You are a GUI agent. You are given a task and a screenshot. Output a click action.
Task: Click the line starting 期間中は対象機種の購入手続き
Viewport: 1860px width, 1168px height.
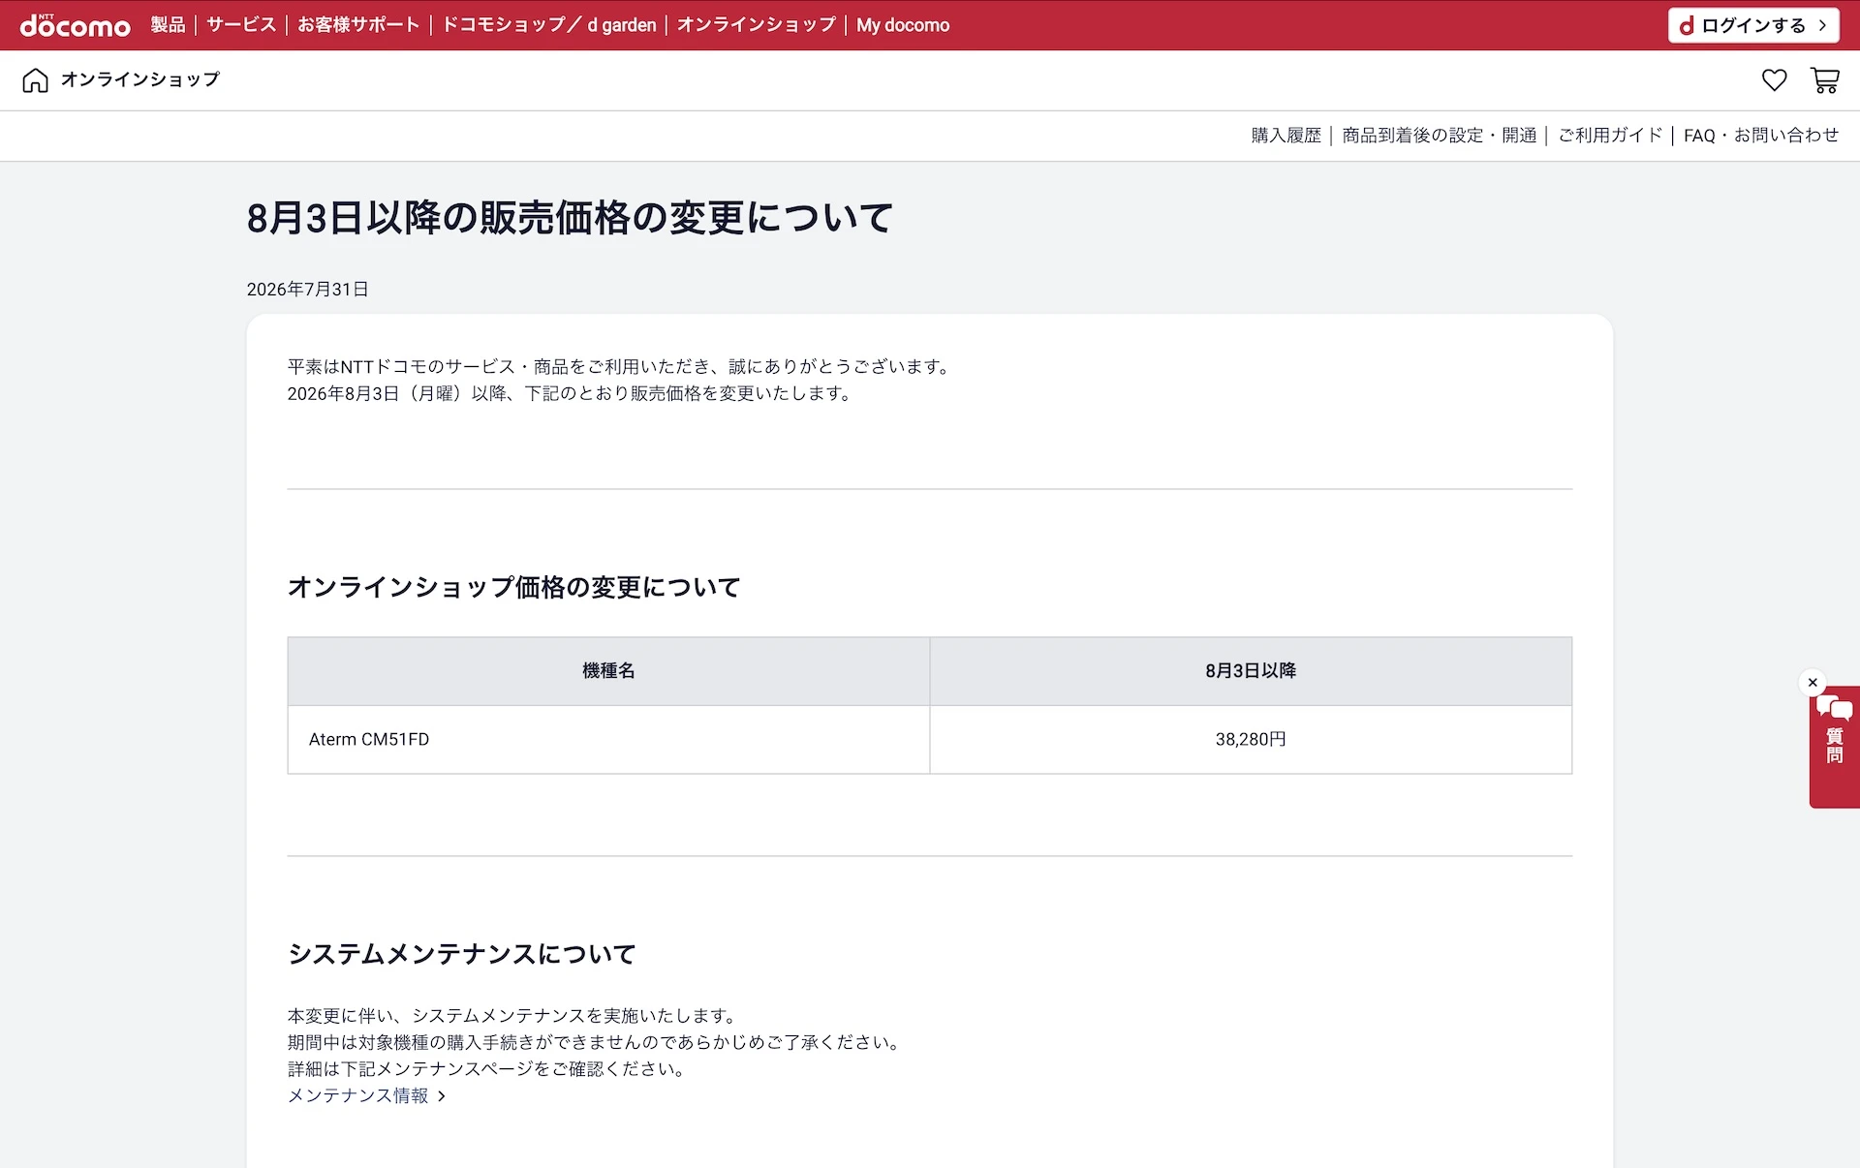click(x=597, y=1043)
